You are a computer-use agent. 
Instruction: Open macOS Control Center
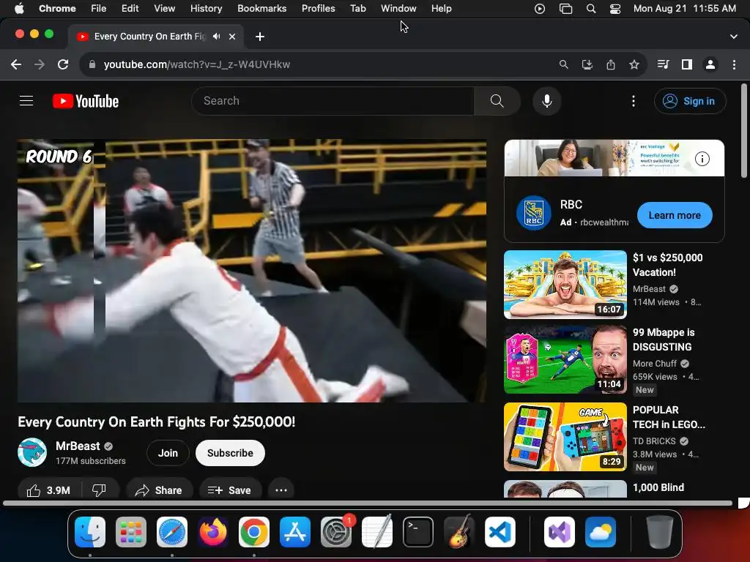point(615,8)
